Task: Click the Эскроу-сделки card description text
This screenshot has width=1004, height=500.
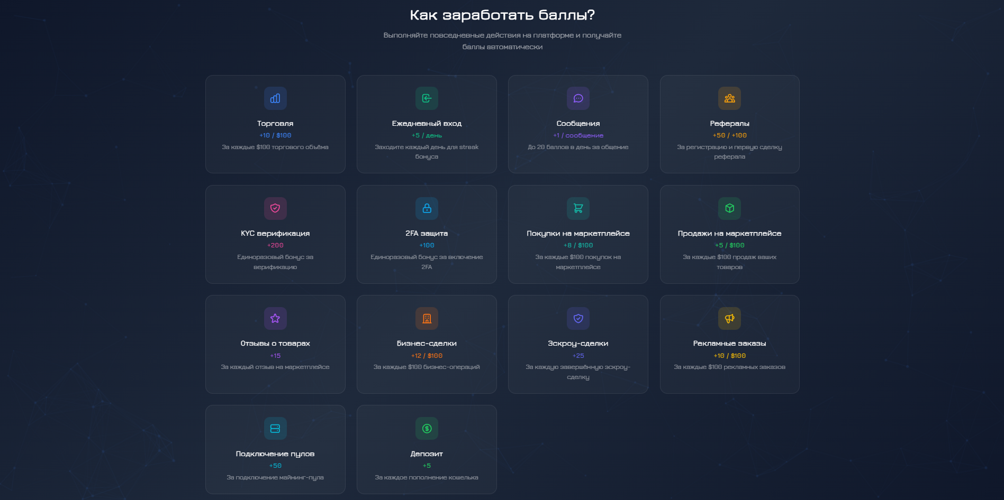Action: pyautogui.click(x=578, y=372)
